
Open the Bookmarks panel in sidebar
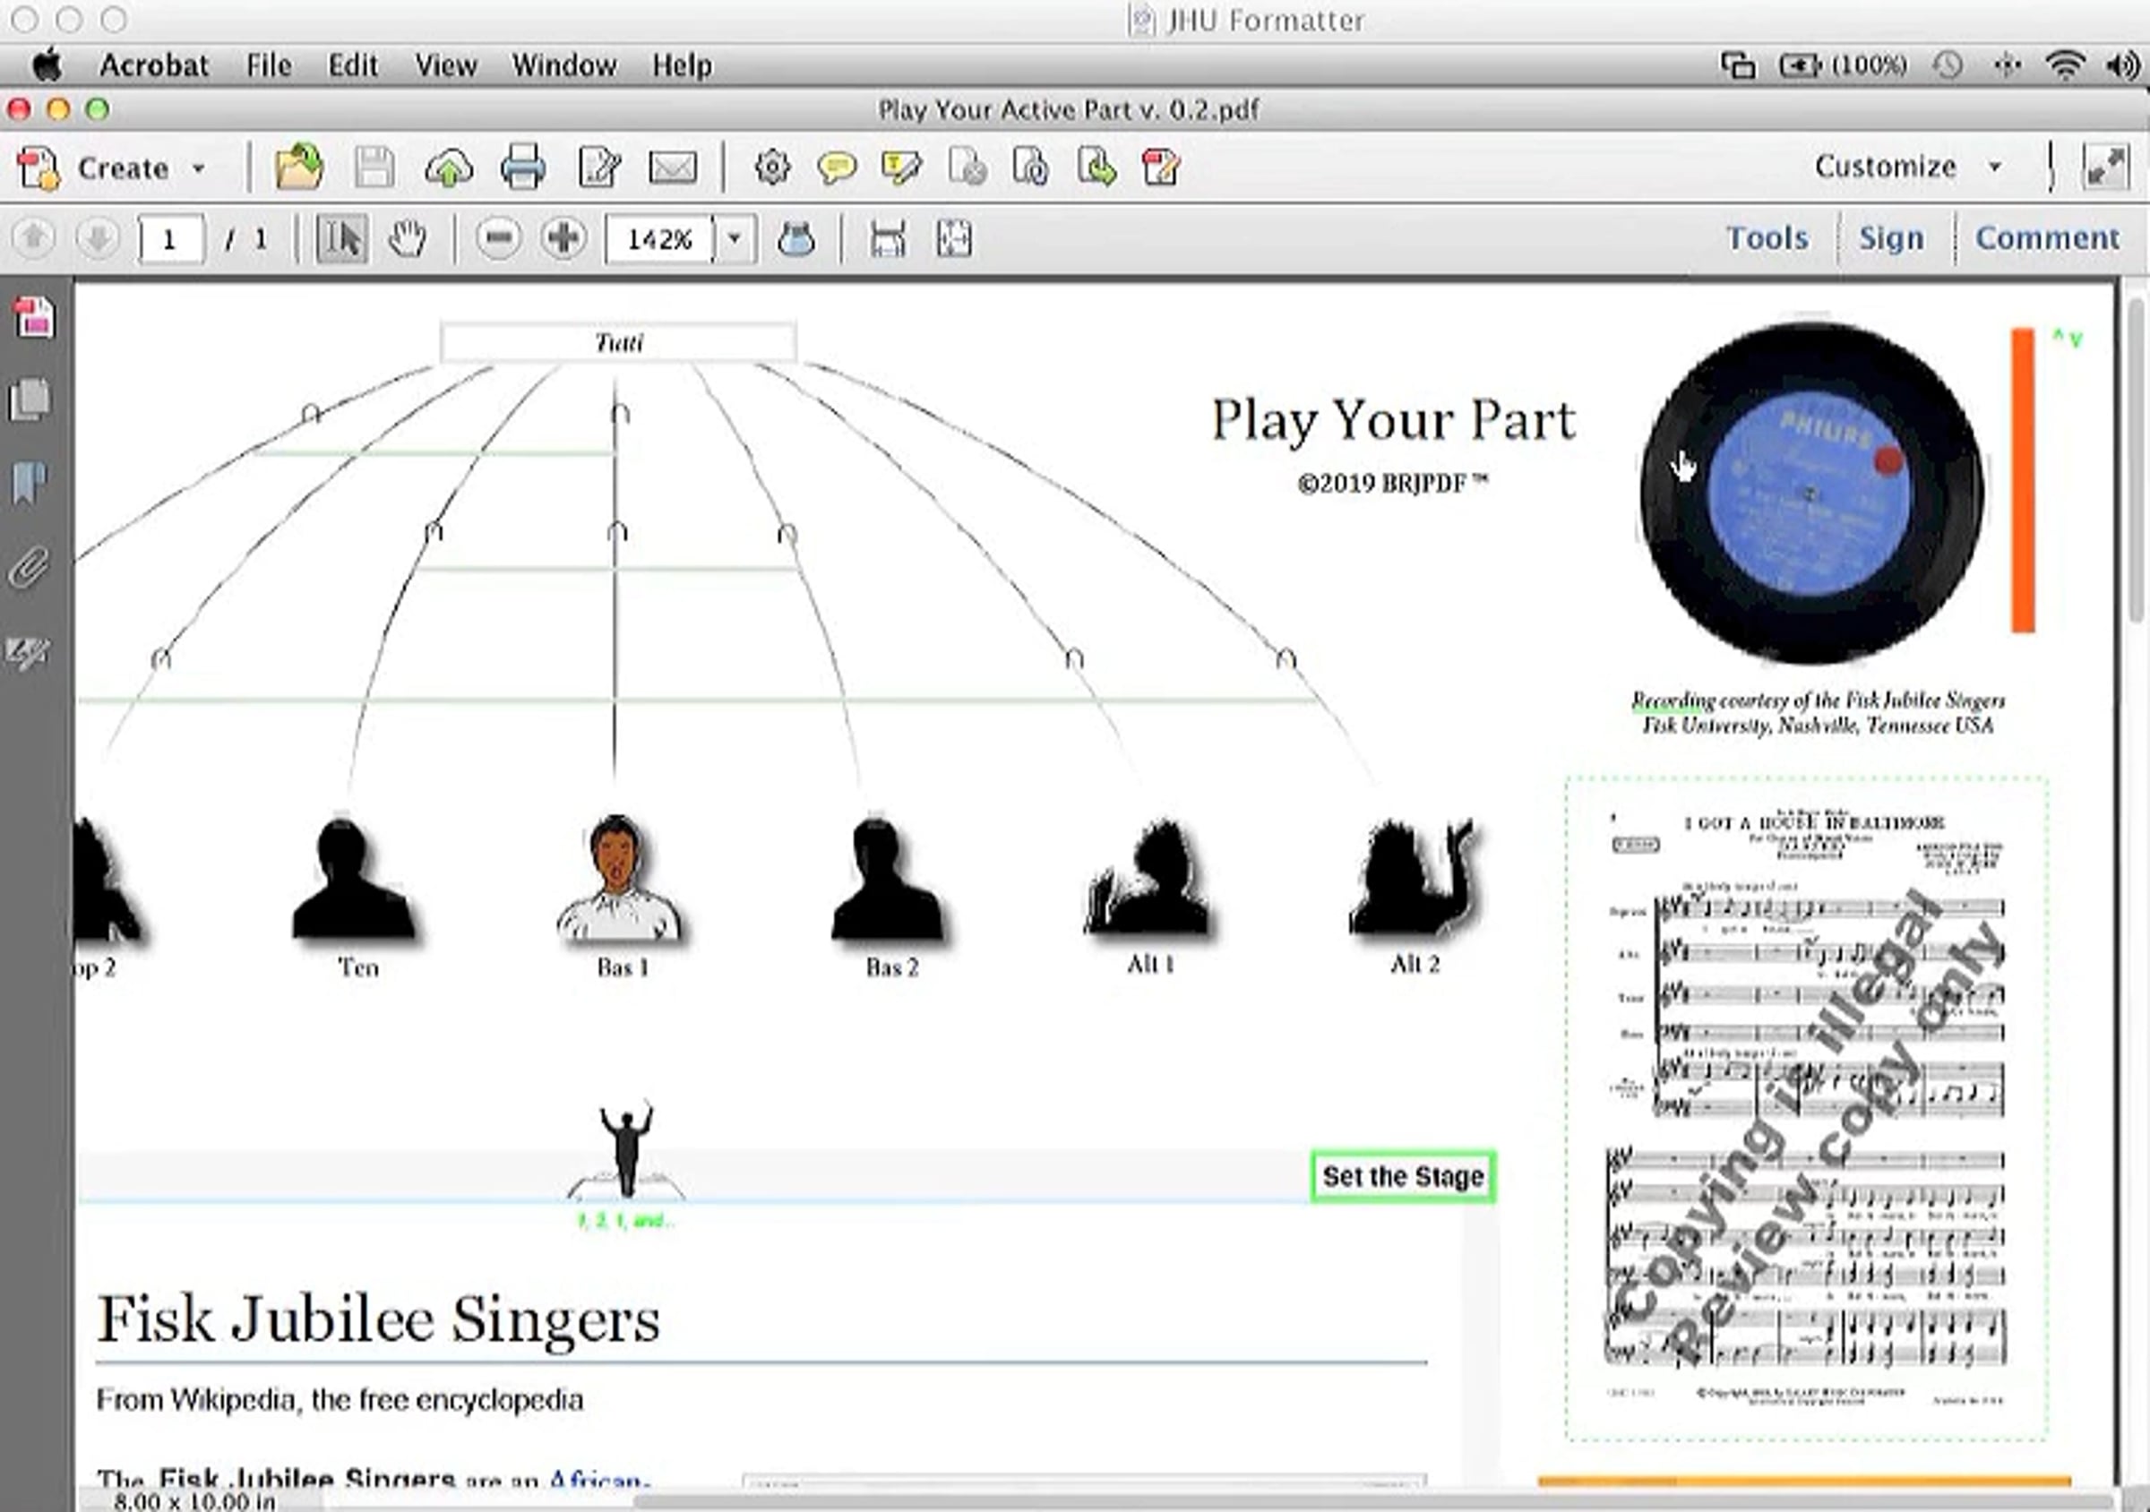click(30, 483)
